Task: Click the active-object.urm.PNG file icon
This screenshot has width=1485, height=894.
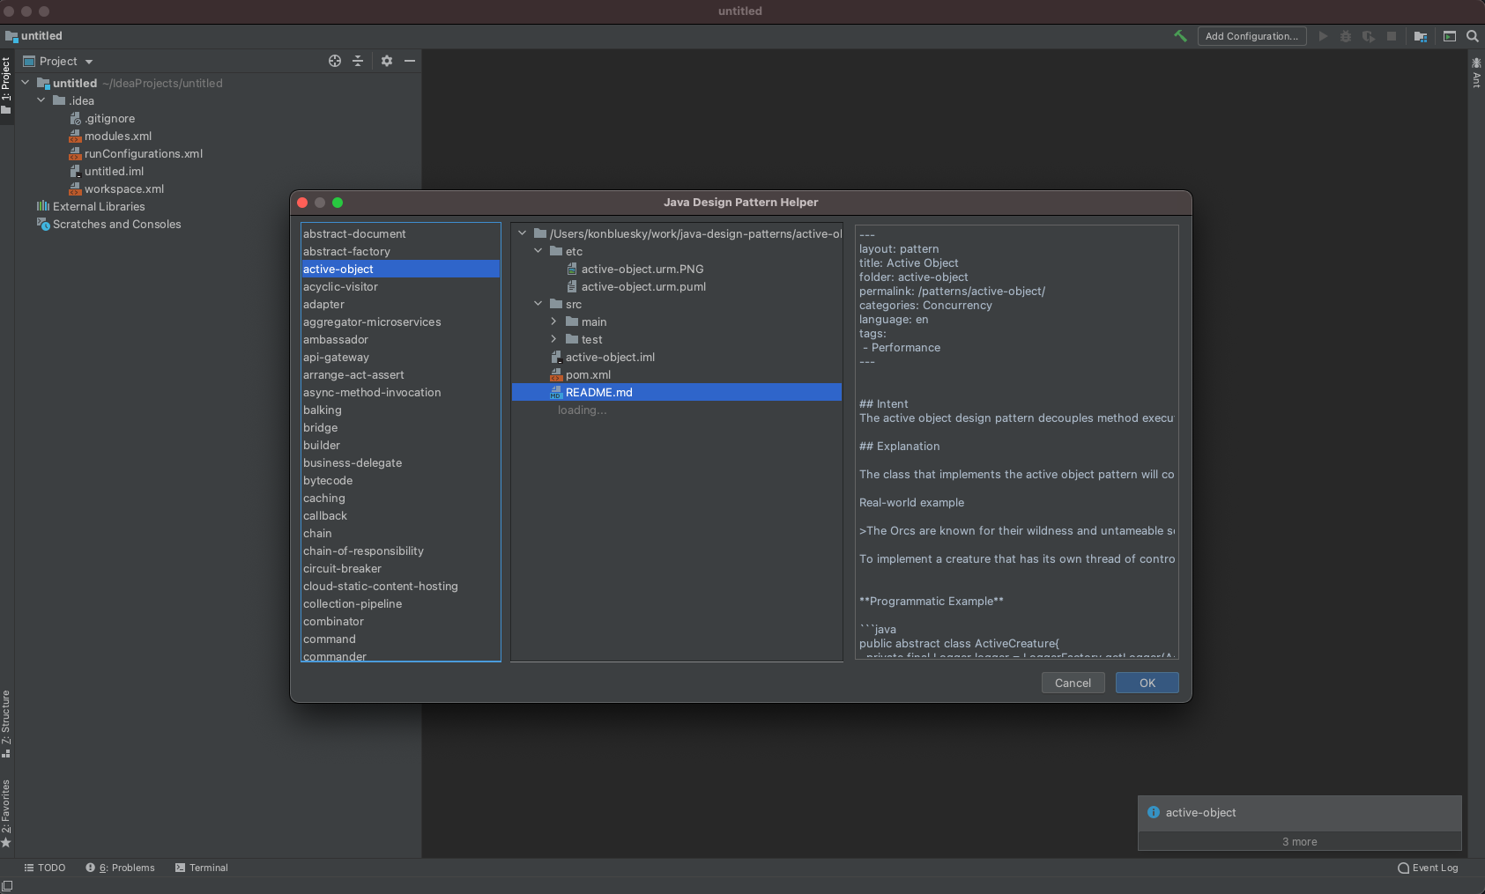Action: click(x=572, y=269)
